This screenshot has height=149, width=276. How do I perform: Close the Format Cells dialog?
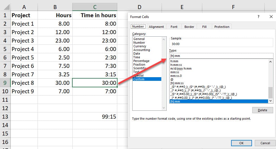271,17
